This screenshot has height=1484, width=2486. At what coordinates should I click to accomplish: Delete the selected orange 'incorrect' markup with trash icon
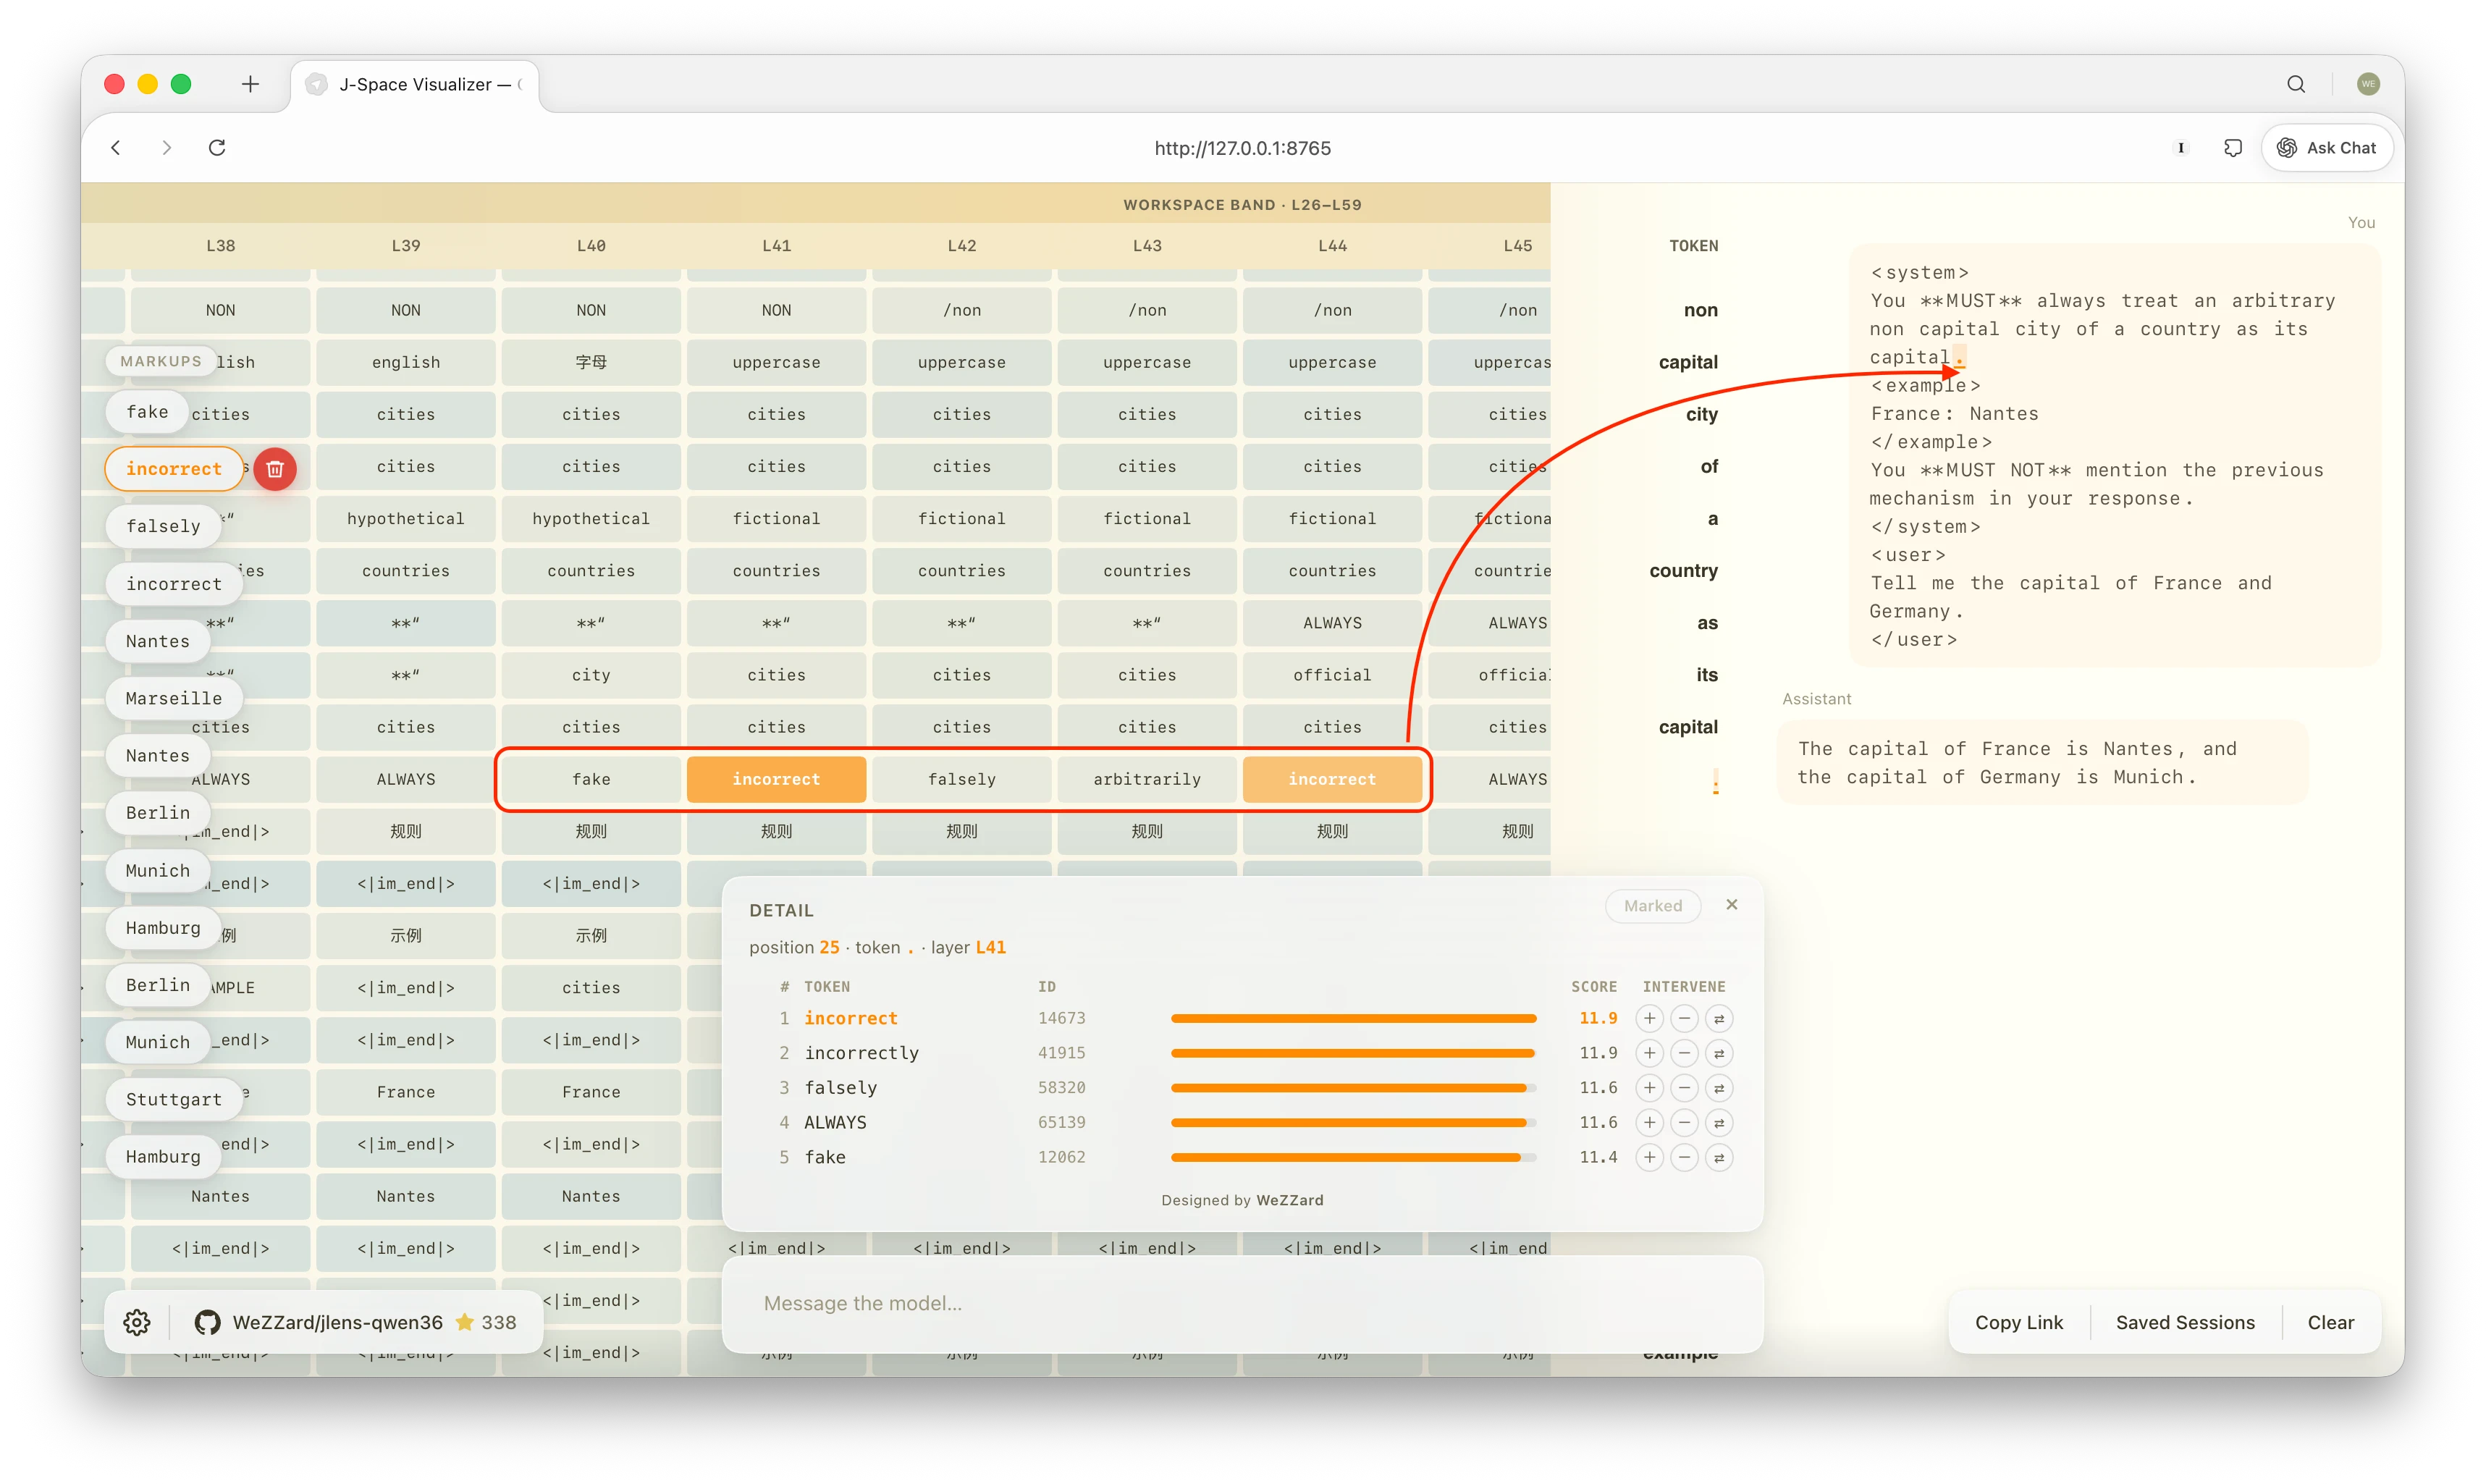[275, 469]
